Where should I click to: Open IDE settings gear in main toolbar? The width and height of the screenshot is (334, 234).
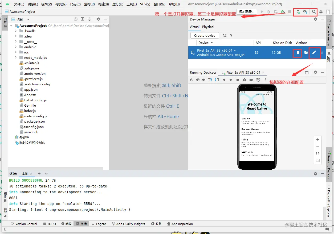click(x=321, y=12)
